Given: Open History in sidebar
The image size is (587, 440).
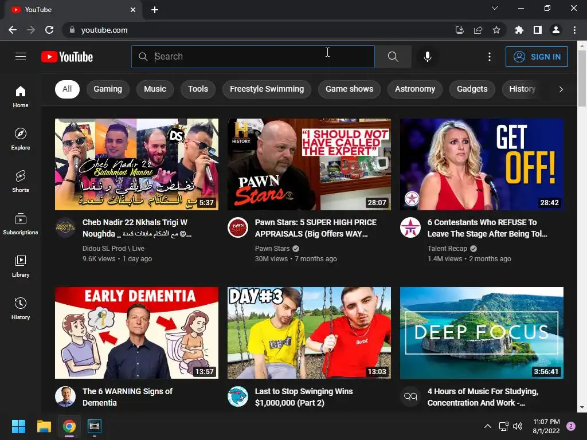Looking at the screenshot, I should click(21, 308).
